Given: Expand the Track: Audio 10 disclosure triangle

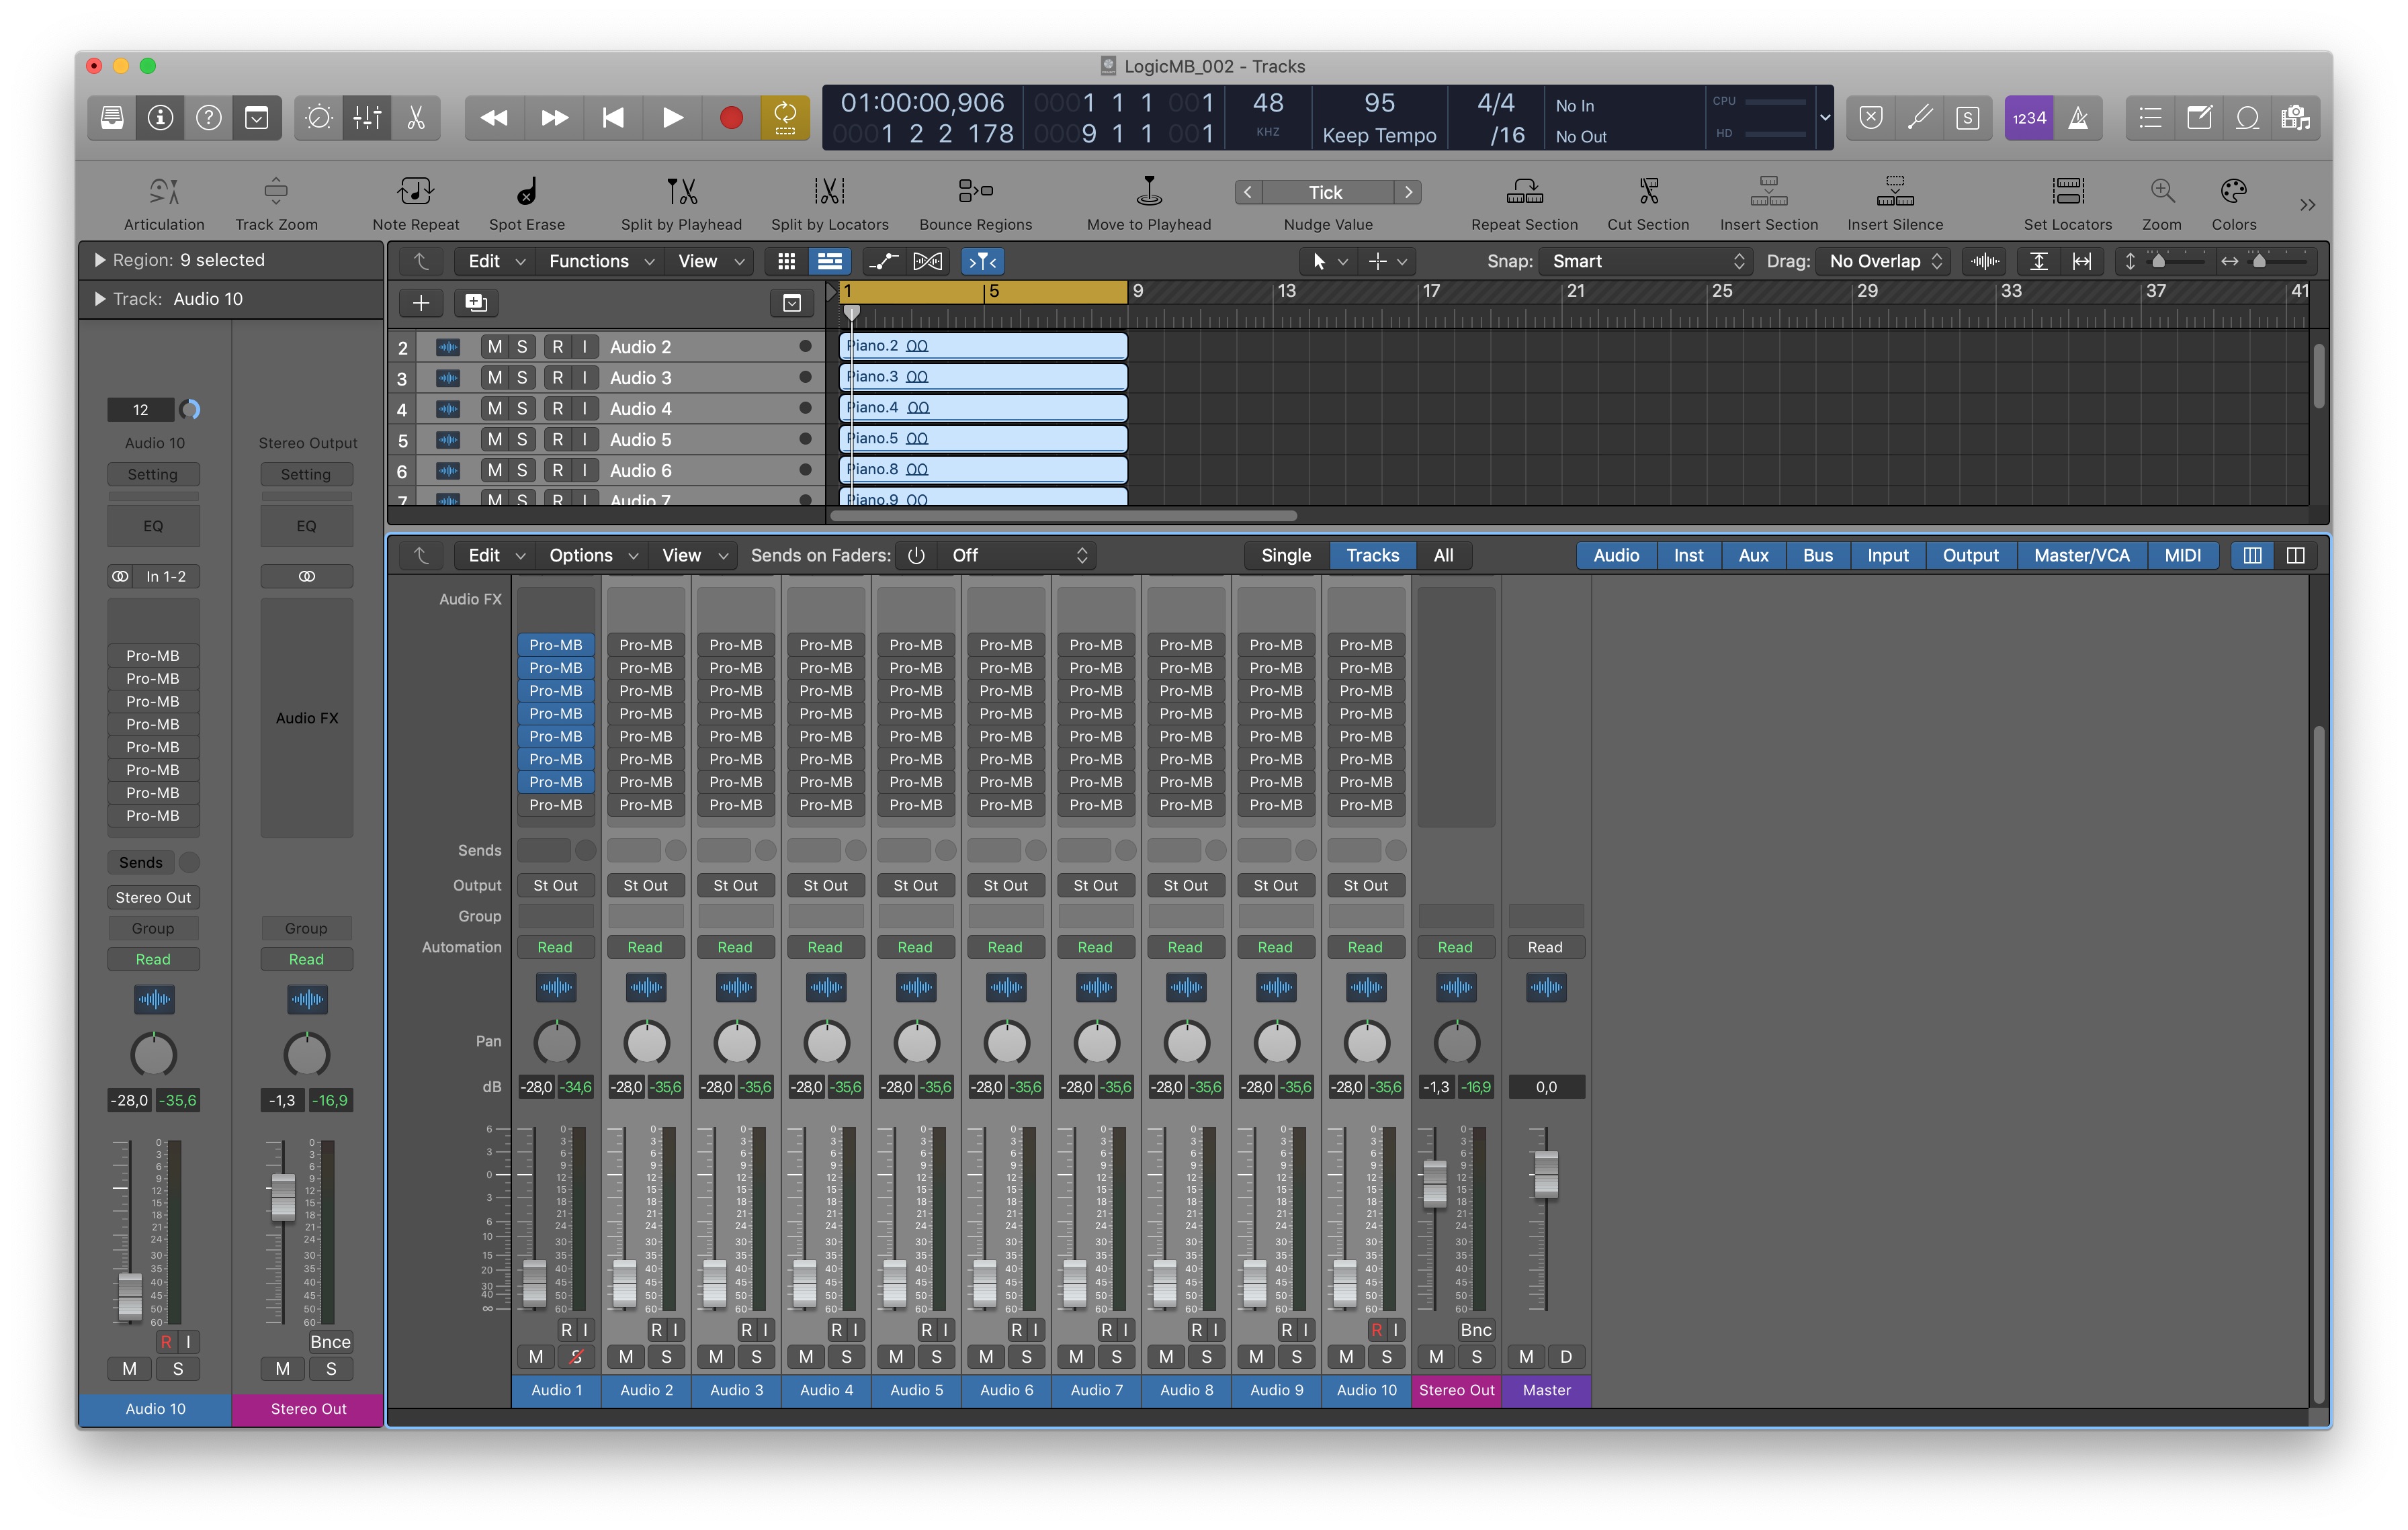Looking at the screenshot, I should [x=100, y=299].
